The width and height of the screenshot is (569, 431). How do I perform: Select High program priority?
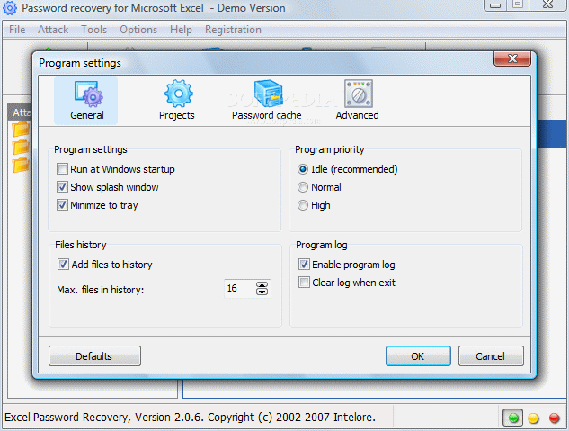[303, 205]
